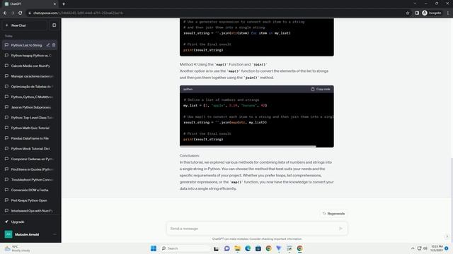Open the Malcolm Arnold account menu
The image size is (453, 254).
[x=30, y=234]
